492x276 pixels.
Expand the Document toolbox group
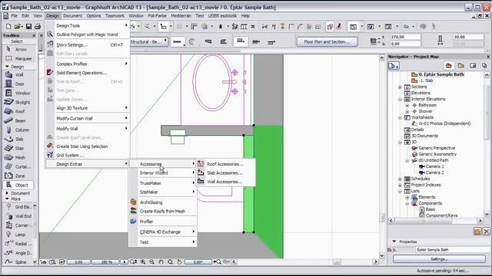[x=7, y=193]
